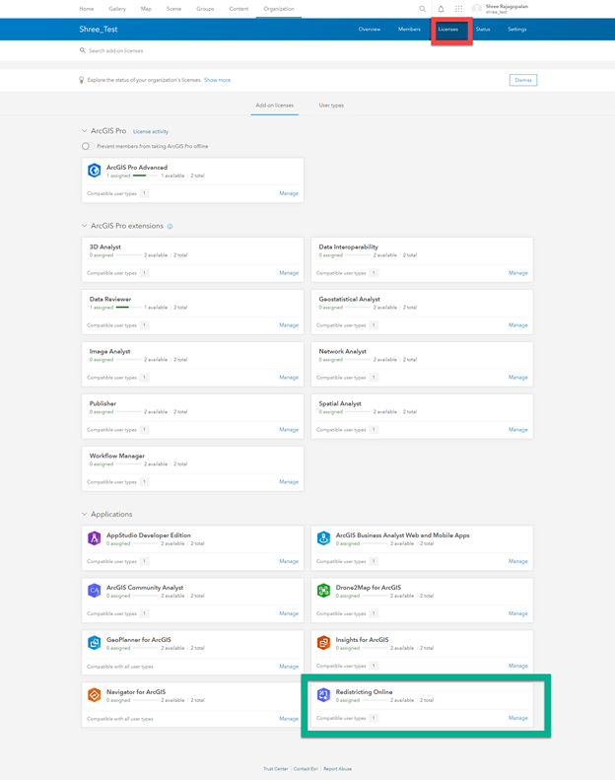This screenshot has height=780, width=615.
Task: Manage ArcGIS Pro Advanced licenses
Action: [x=289, y=193]
